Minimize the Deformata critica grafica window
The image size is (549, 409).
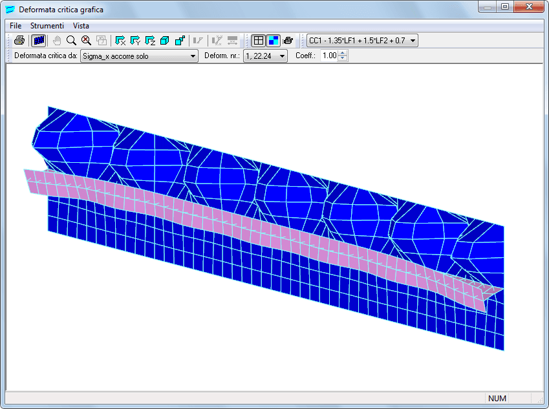[487, 6]
